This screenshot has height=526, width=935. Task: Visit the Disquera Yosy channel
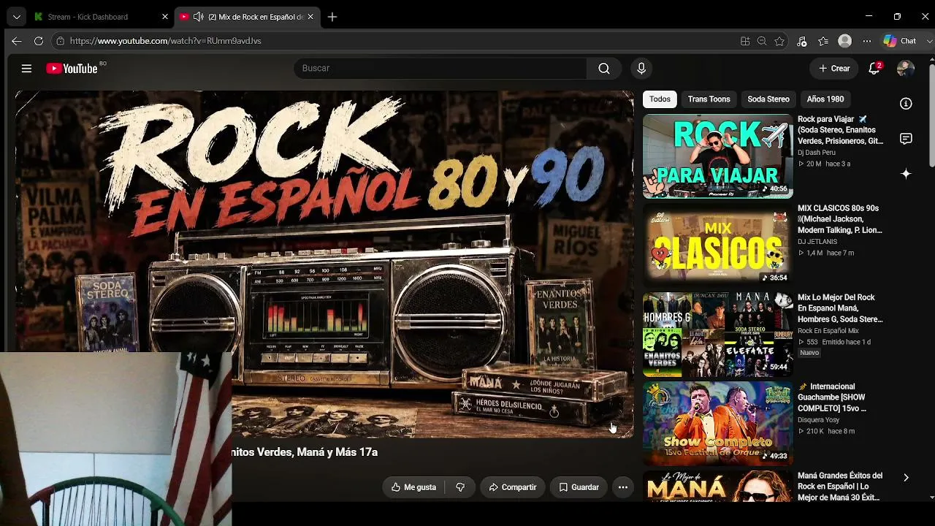[819, 420]
